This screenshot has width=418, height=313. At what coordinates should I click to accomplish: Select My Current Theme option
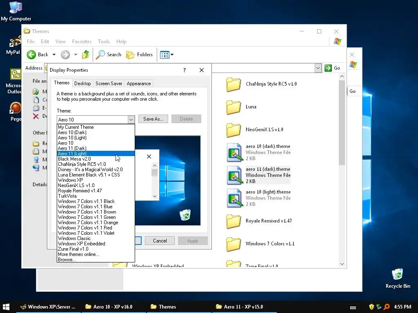click(96, 127)
